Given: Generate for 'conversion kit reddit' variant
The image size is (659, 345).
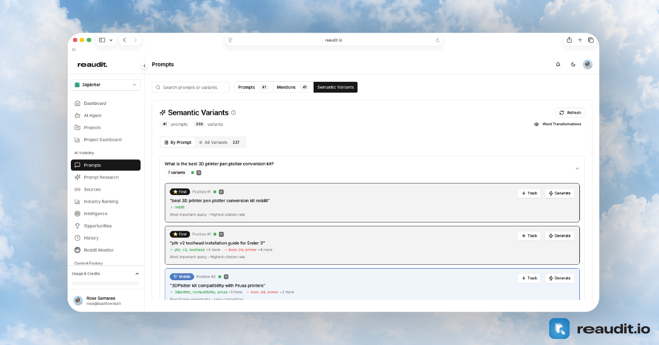Looking at the screenshot, I should coord(560,193).
